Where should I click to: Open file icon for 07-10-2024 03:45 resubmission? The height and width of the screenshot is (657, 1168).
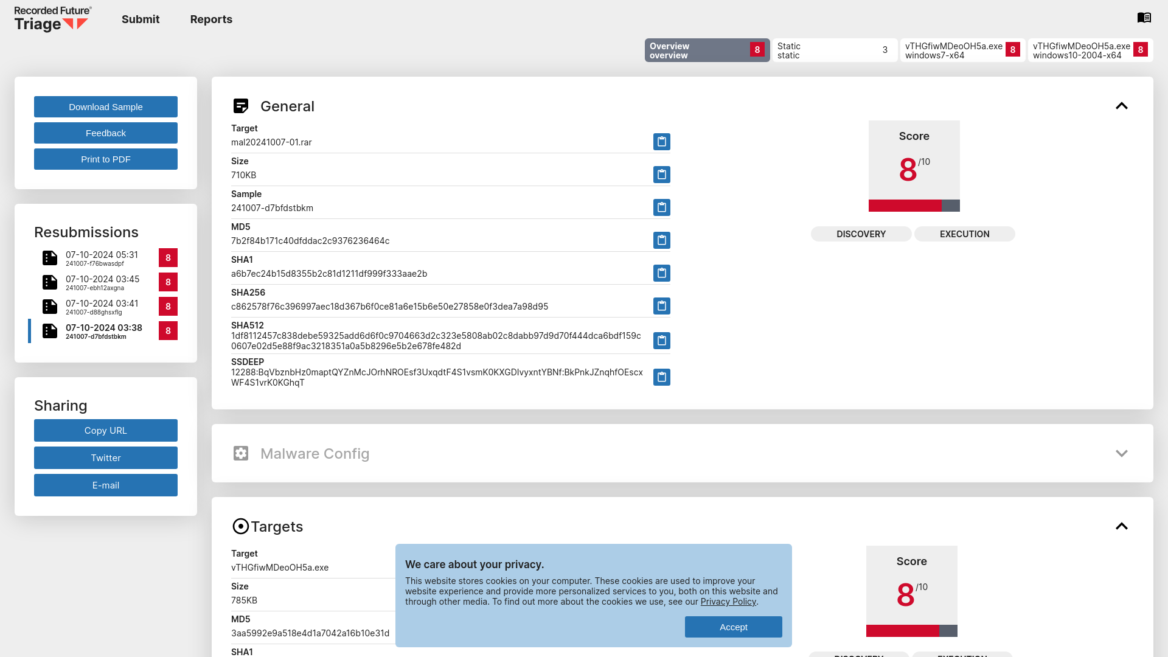coord(50,282)
